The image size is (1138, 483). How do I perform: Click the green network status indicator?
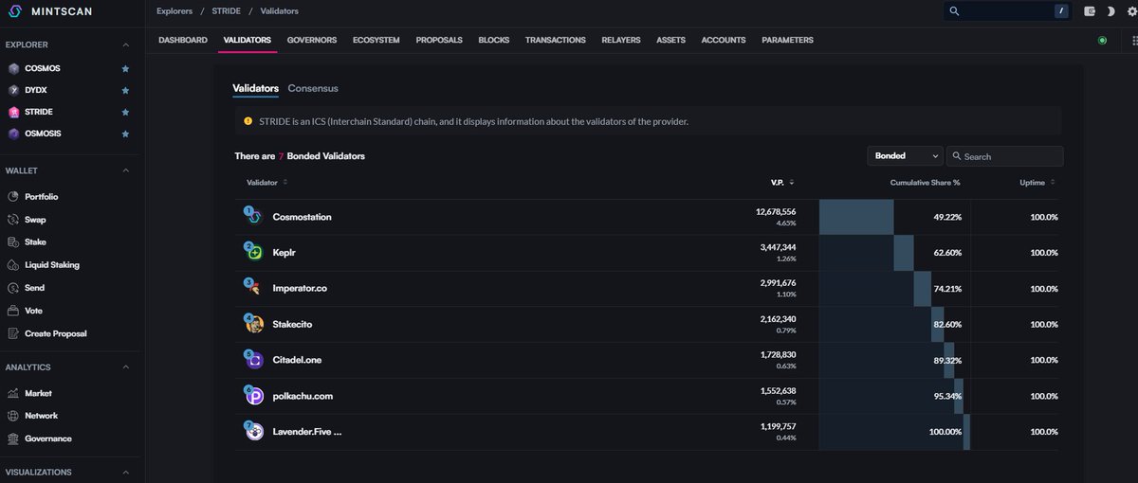click(x=1102, y=41)
